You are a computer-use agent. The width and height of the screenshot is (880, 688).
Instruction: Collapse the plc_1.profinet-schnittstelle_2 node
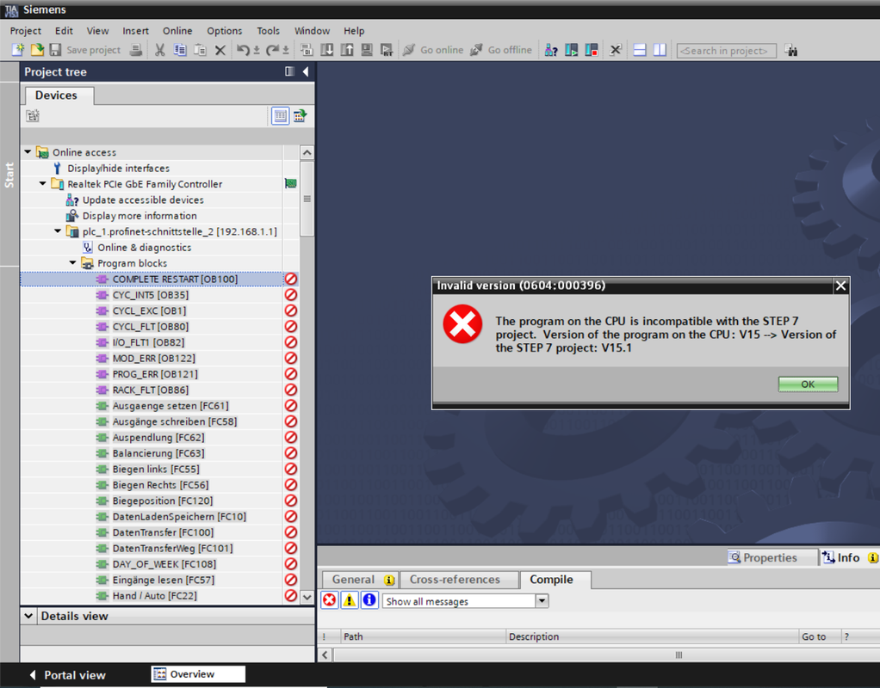point(58,231)
